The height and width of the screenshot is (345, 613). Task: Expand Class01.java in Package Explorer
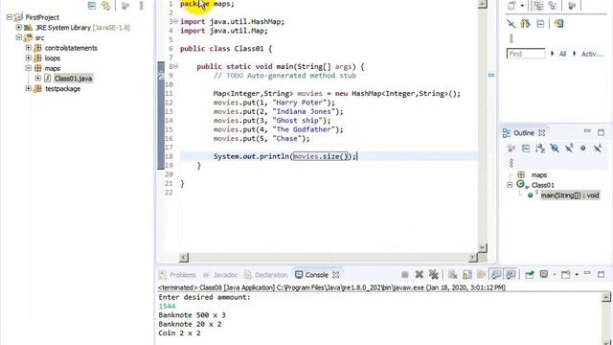(38, 79)
